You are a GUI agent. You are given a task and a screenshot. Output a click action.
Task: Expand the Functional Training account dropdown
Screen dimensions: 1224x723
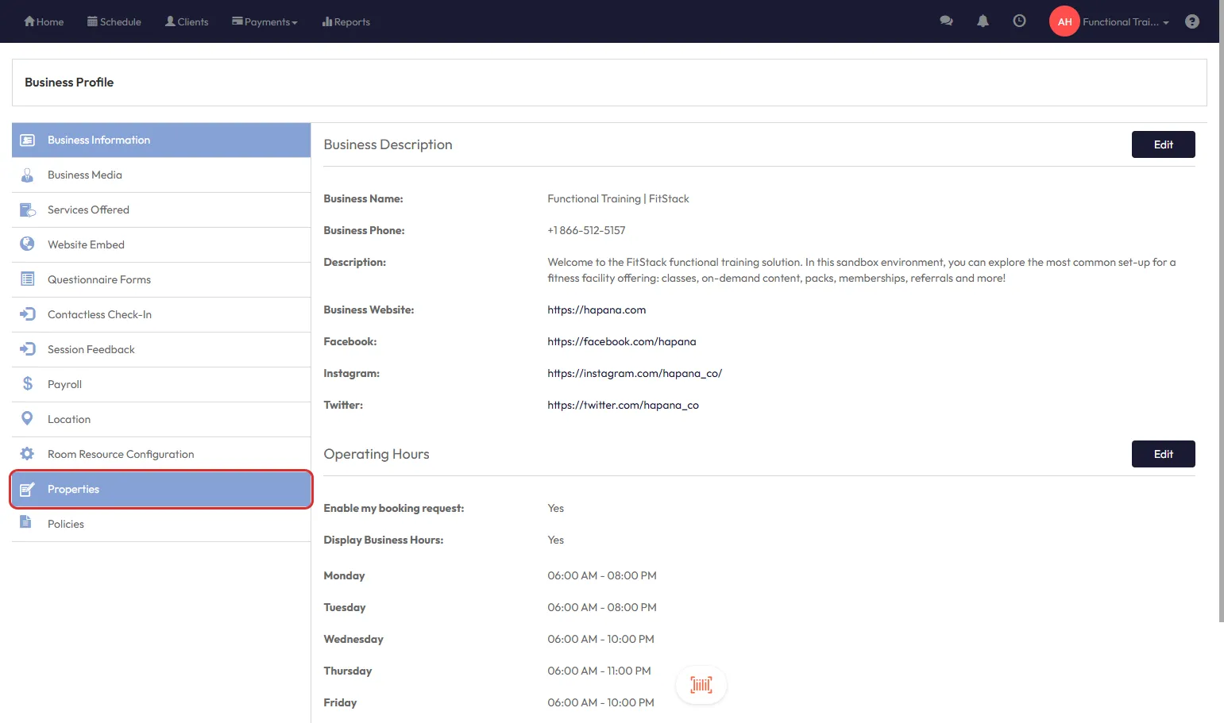(x=1126, y=22)
